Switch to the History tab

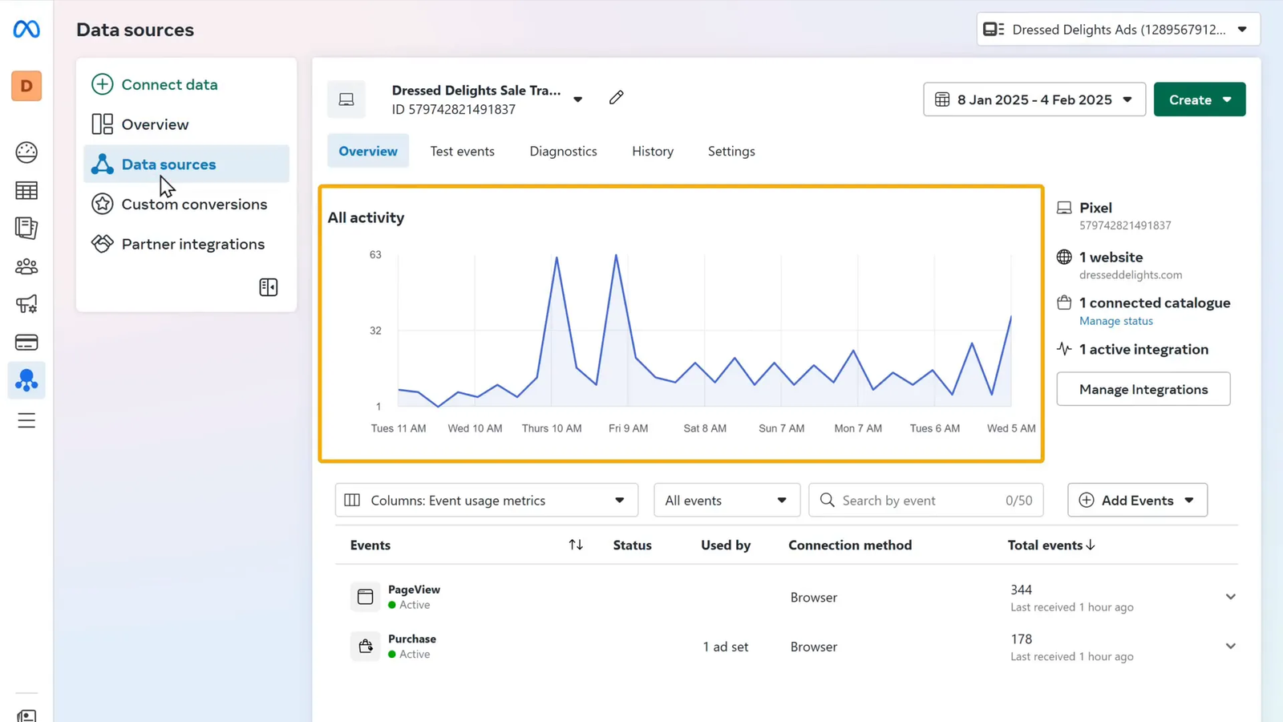point(653,151)
